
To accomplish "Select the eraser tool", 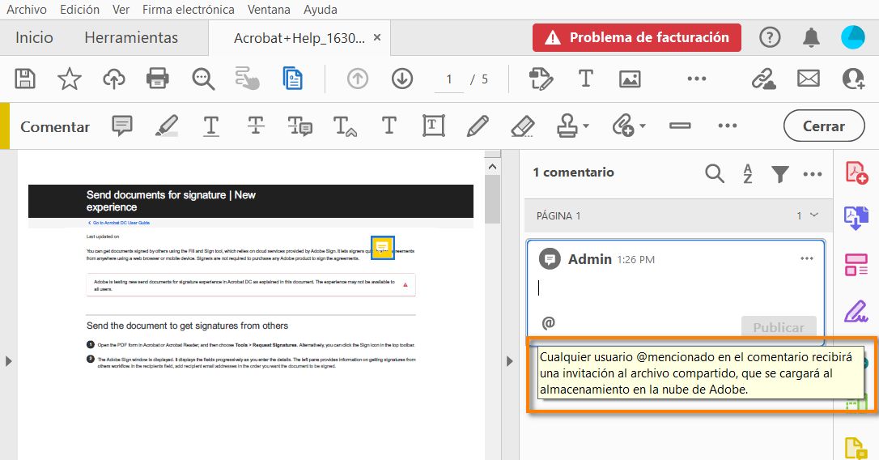I will pos(523,126).
